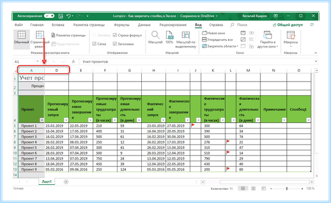Click Упорядочить все button
Screen dimensions: 331x203
pyautogui.click(x=217, y=40)
